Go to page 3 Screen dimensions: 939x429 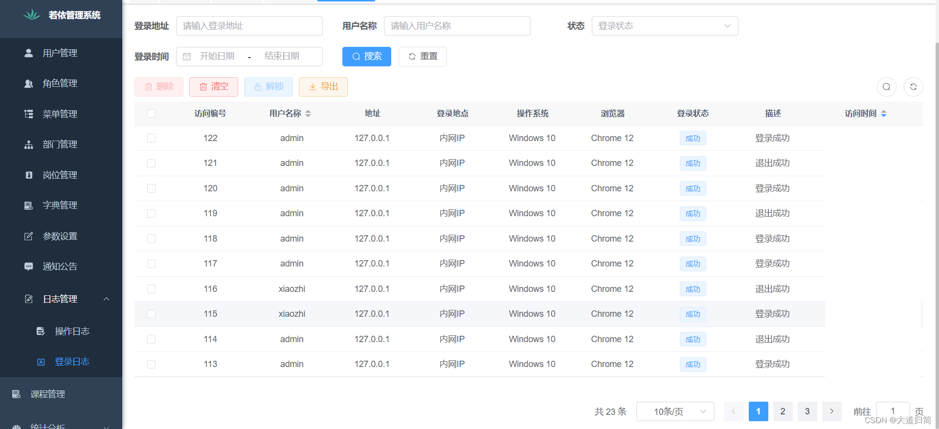(x=807, y=411)
